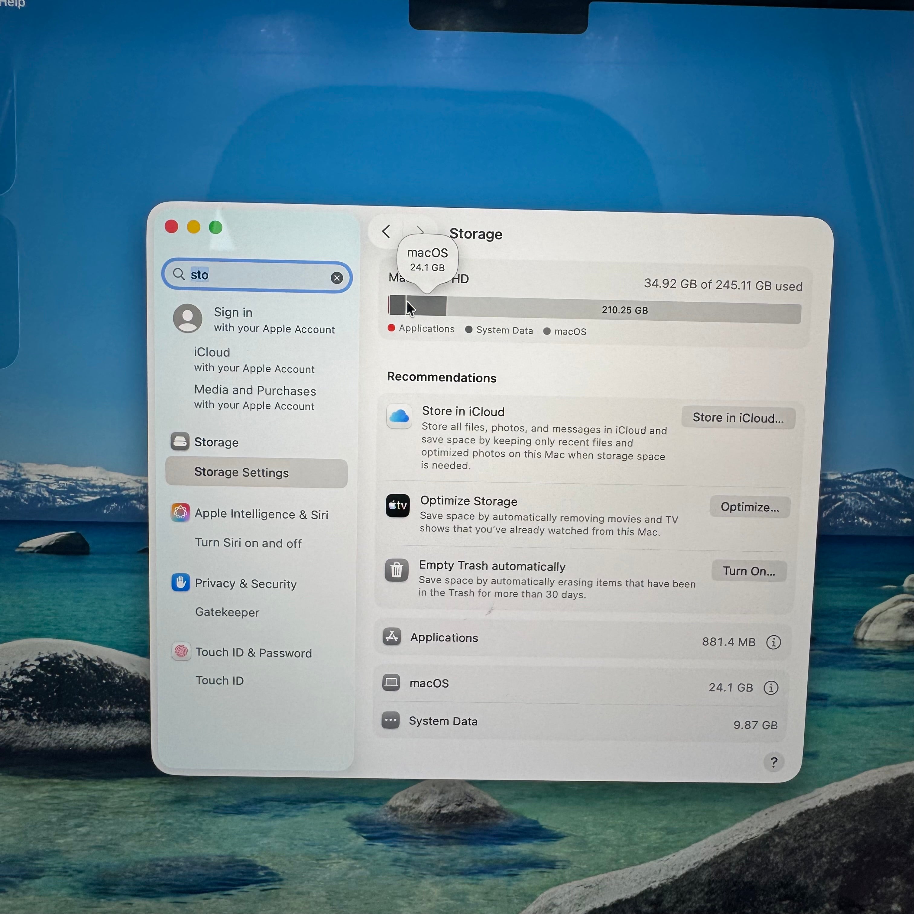Viewport: 914px width, 914px height.
Task: Click the System Data ellipsis icon
Action: (x=391, y=720)
